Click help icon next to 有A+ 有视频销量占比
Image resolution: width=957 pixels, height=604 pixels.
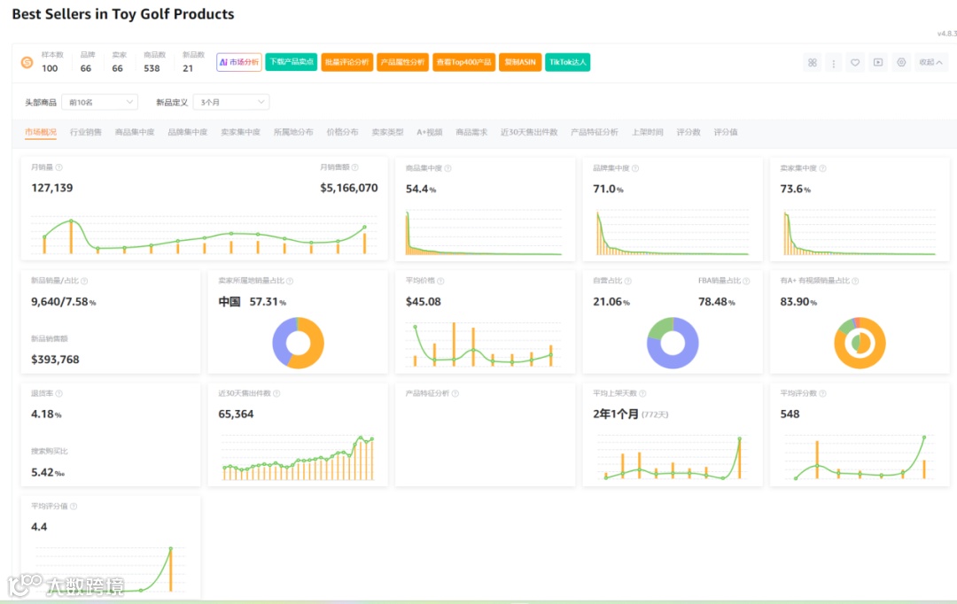(x=855, y=282)
